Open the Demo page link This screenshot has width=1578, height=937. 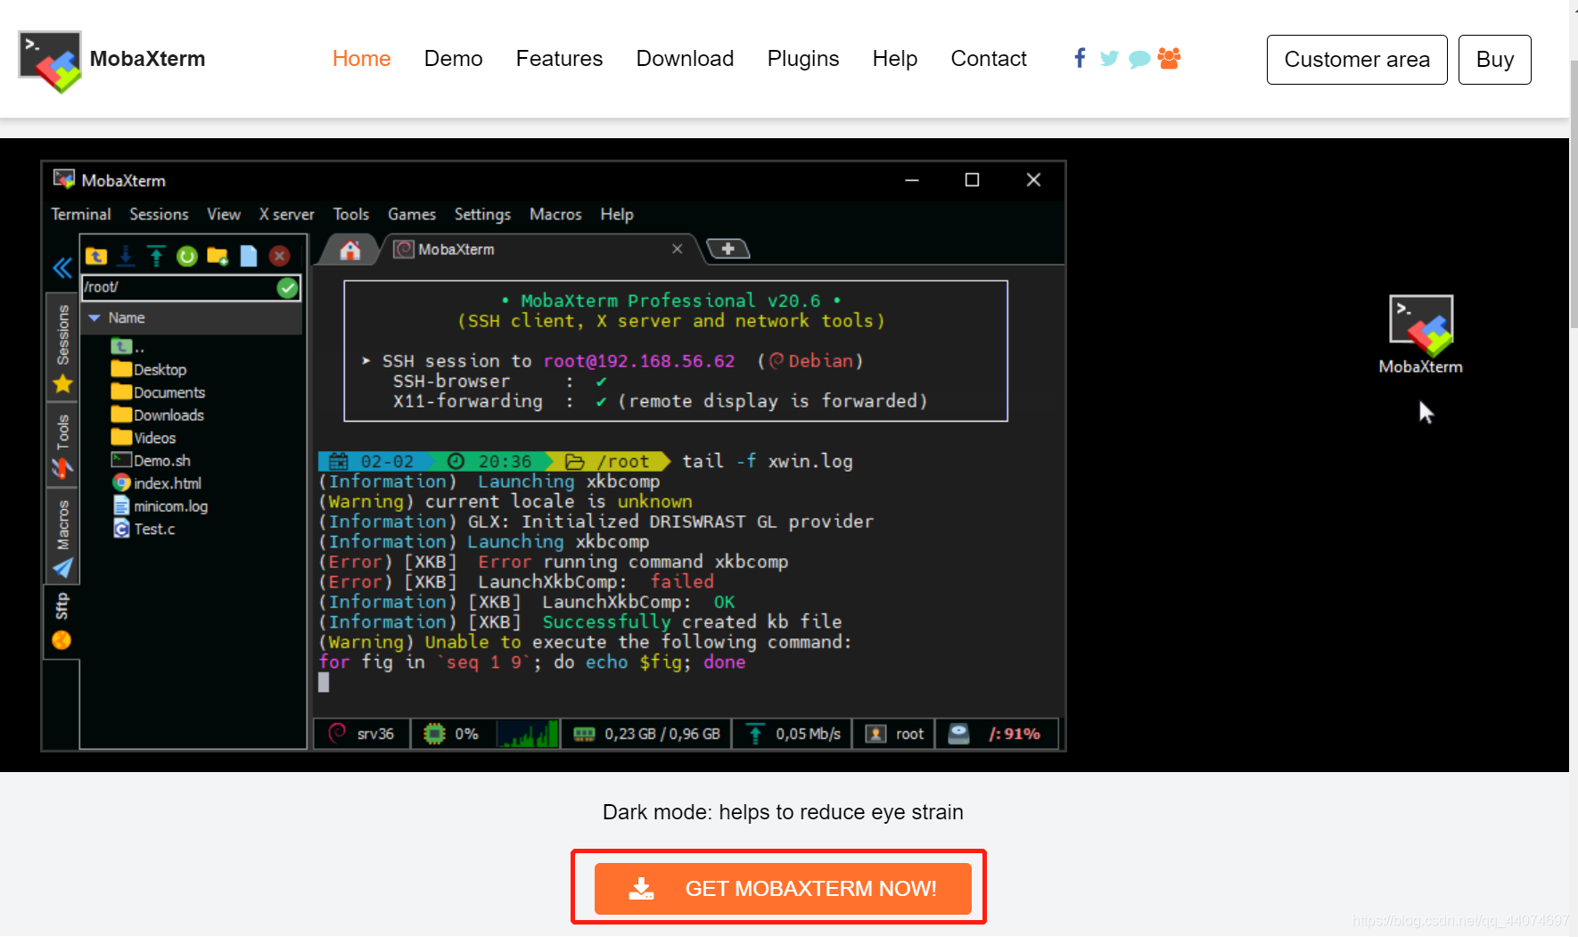pyautogui.click(x=453, y=59)
